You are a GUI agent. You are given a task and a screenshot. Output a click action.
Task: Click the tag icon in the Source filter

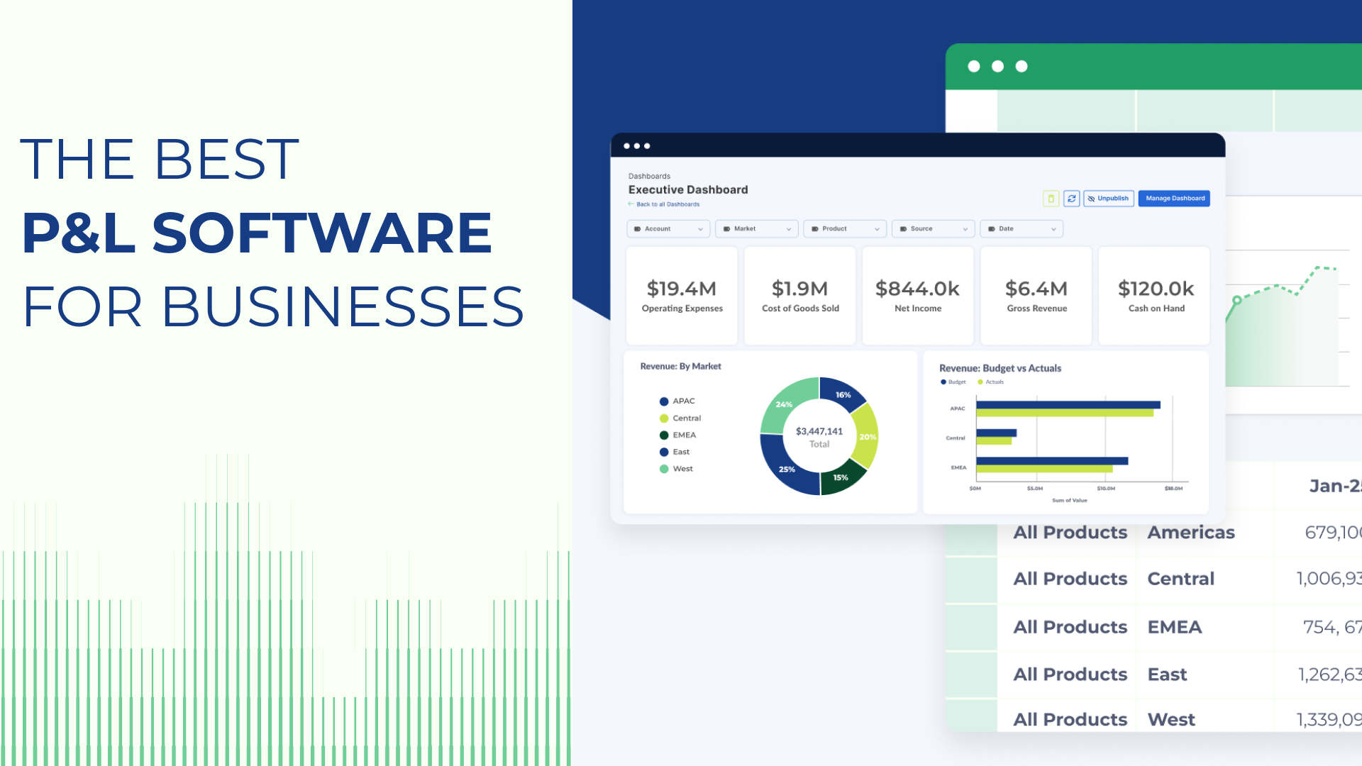pos(903,228)
